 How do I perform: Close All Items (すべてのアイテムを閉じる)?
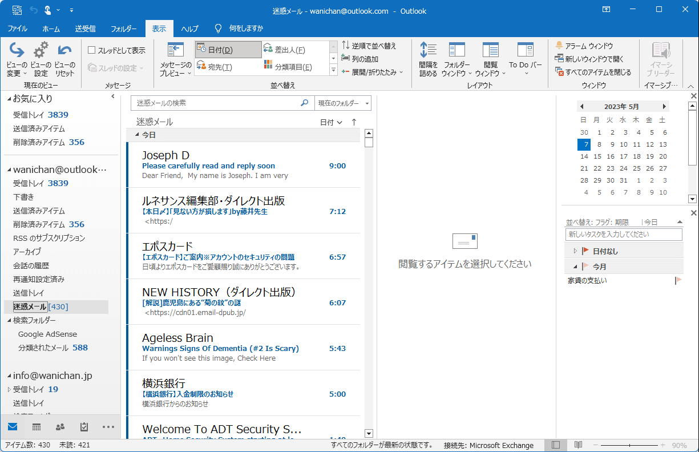[593, 72]
